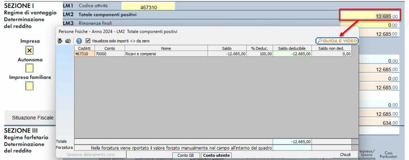Image resolution: width=409 pixels, height=160 pixels.
Task: Toggle 'Visualizza solo importi <> da zero' checkbox
Action: (x=88, y=41)
